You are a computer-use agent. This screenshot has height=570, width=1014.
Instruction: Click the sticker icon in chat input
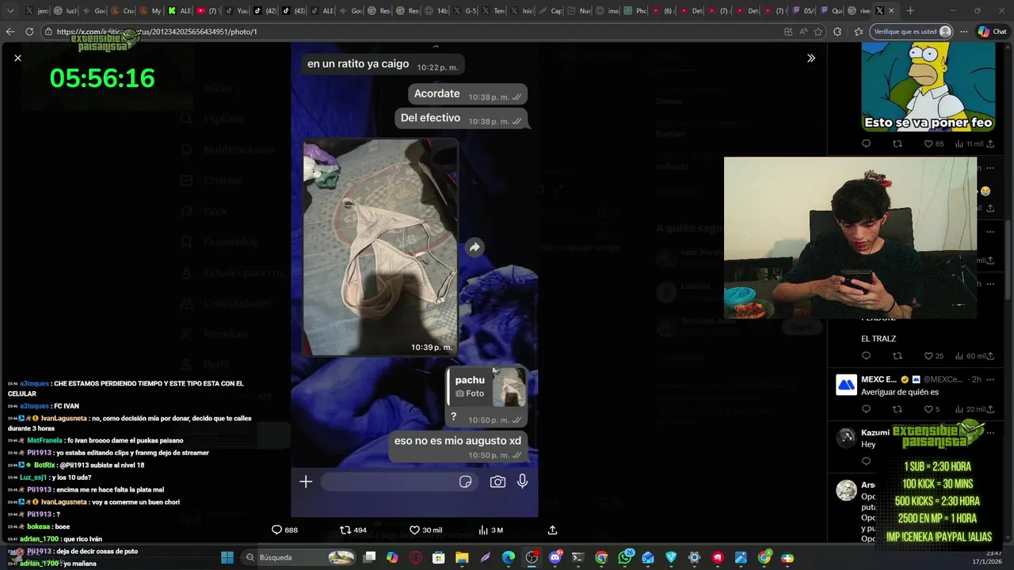pos(466,481)
